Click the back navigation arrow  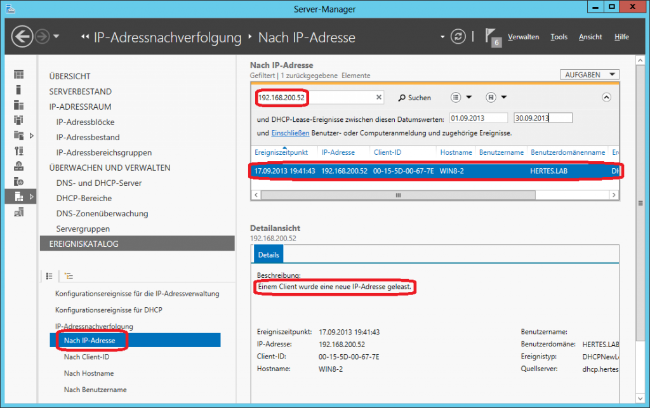23,37
